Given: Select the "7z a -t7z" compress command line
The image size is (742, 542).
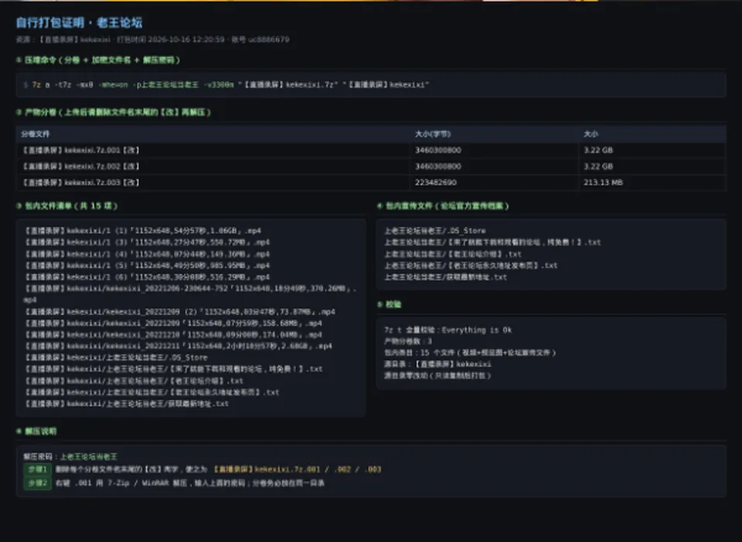Looking at the screenshot, I should 226,85.
